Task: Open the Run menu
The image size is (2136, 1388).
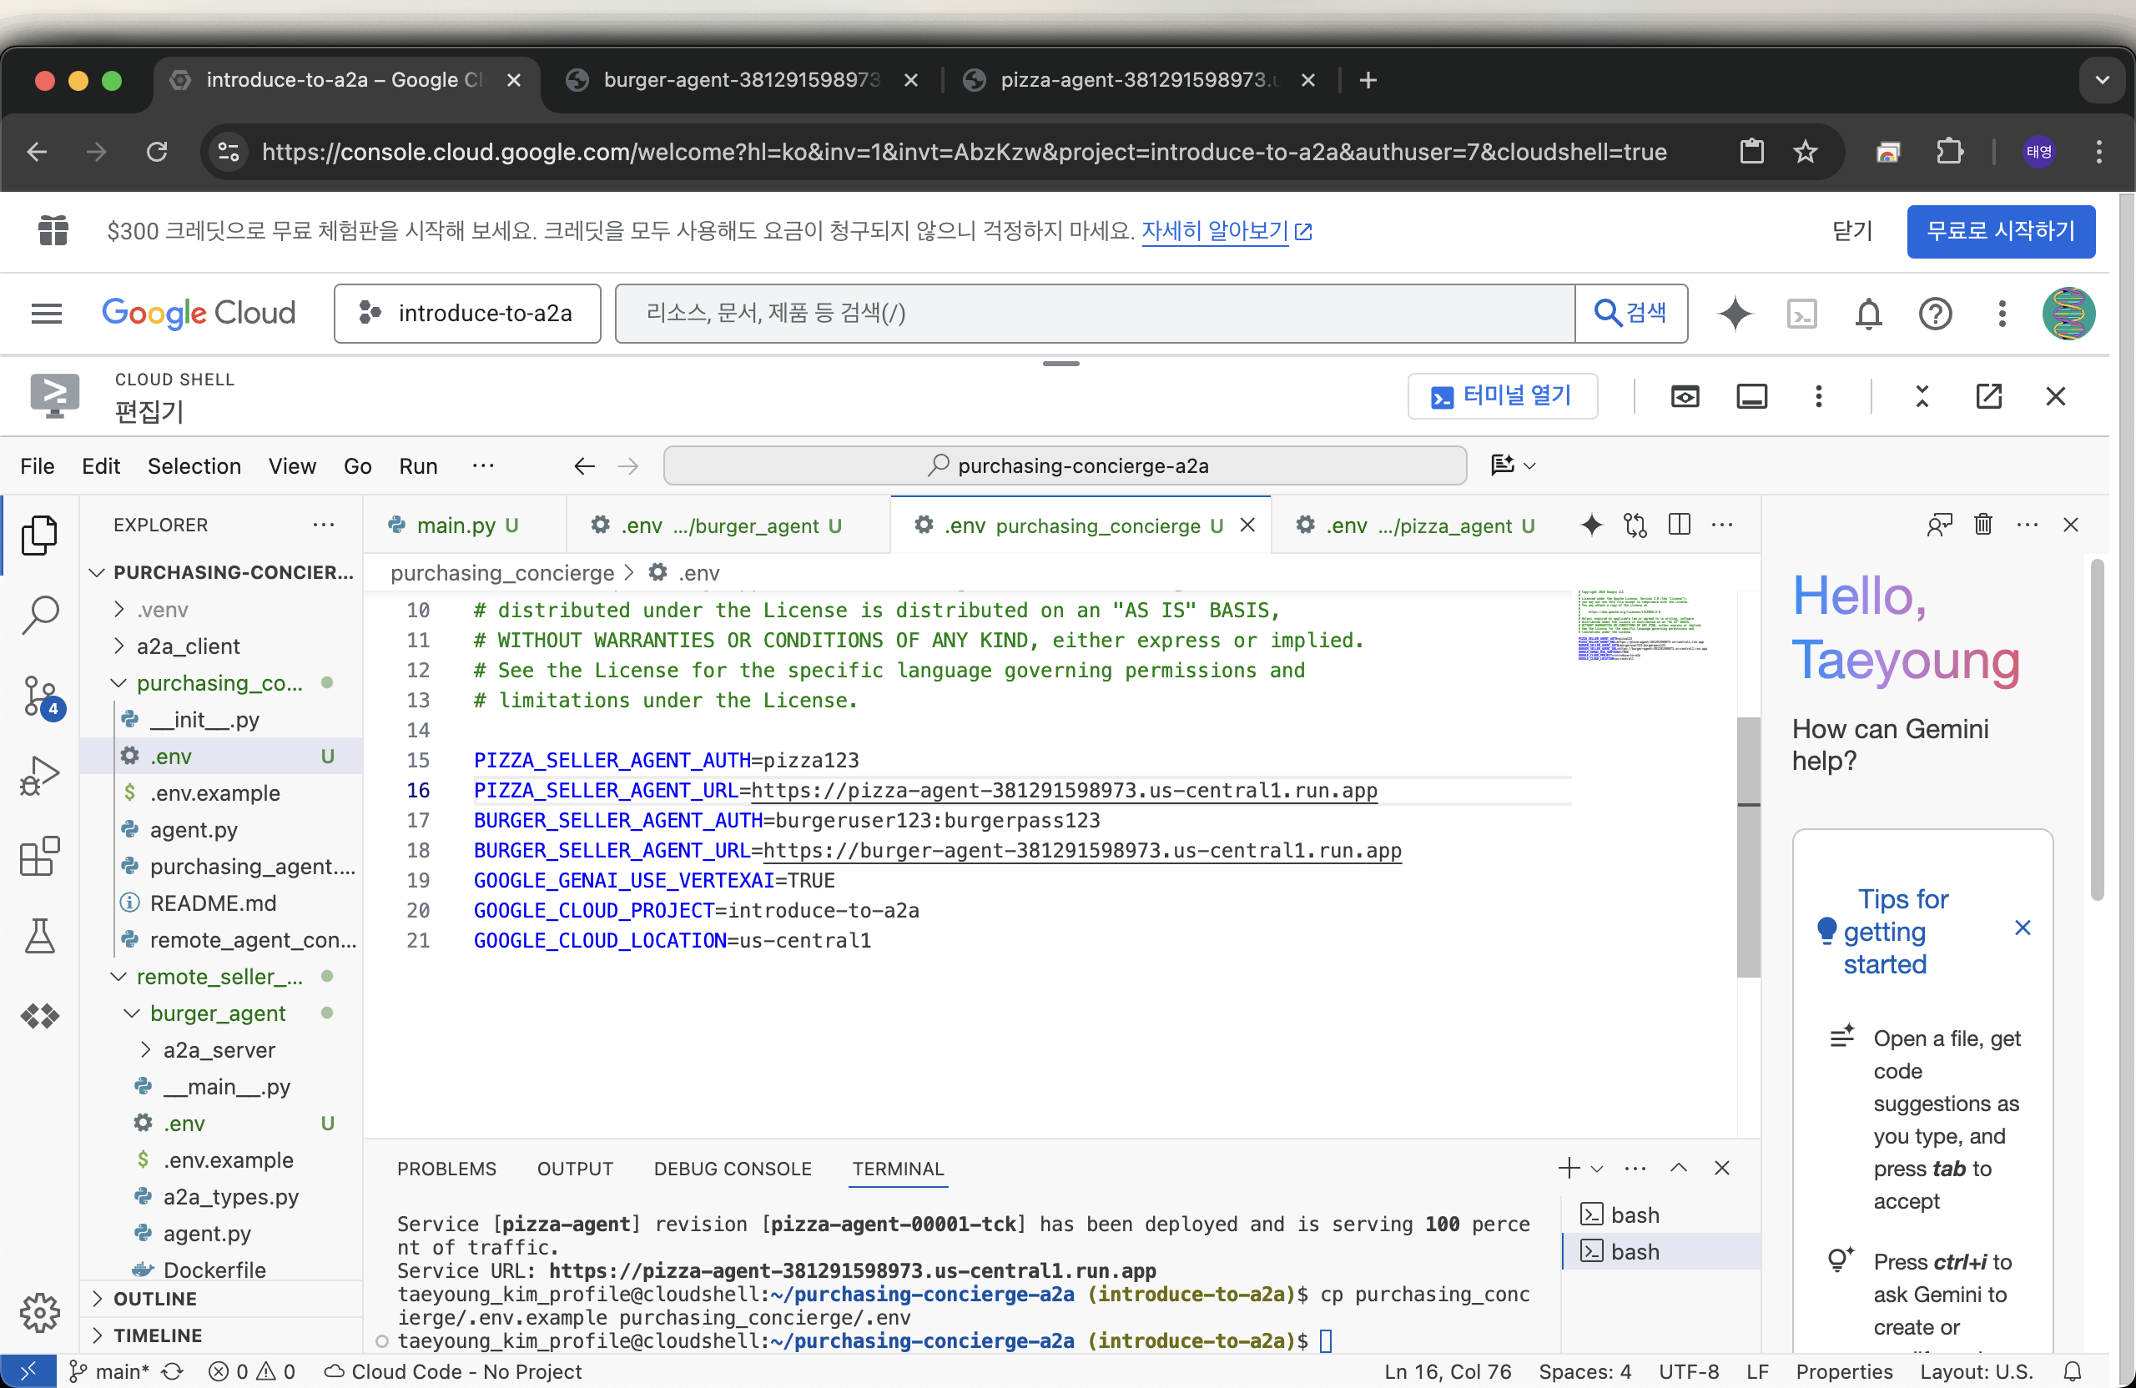Action: [x=417, y=465]
